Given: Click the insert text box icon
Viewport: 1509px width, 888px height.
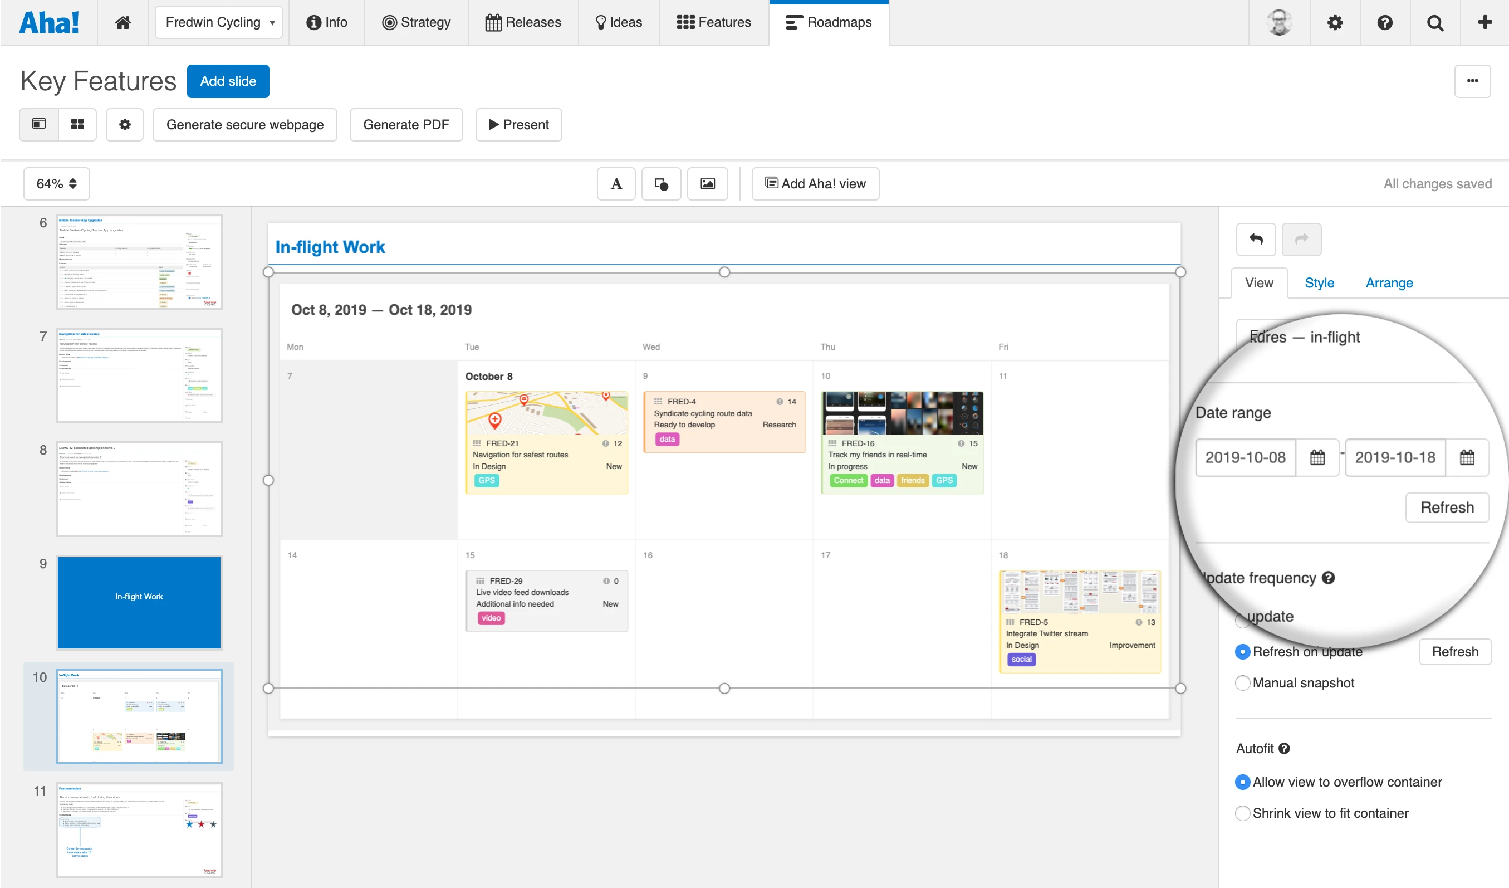Looking at the screenshot, I should 616,183.
